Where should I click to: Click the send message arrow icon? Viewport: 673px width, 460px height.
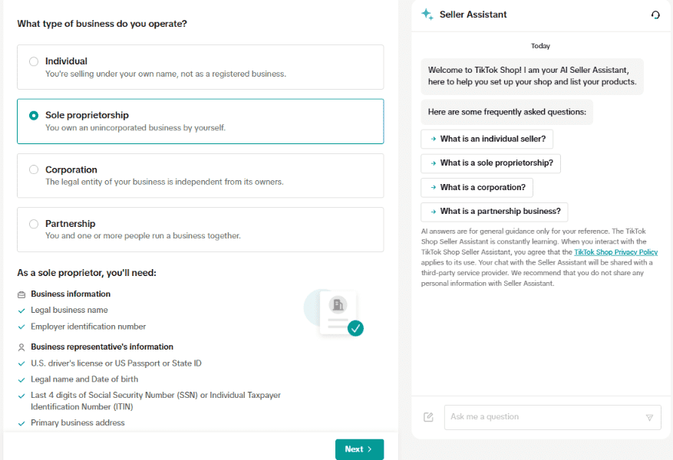point(649,418)
